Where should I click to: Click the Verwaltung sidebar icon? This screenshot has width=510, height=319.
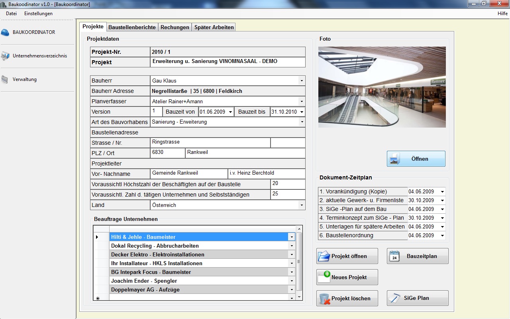5,80
